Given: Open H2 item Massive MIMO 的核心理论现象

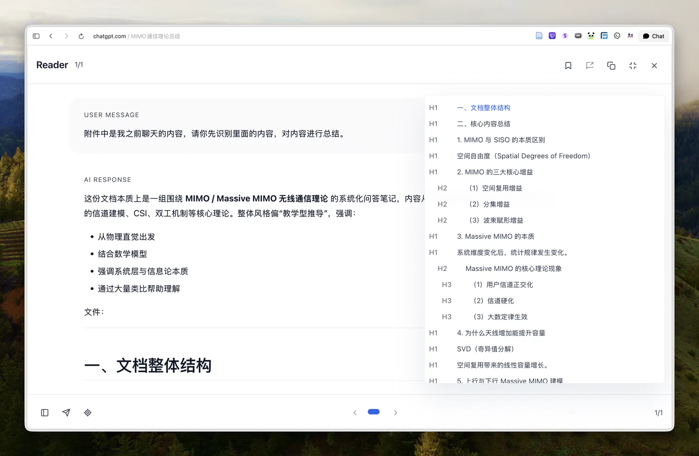Looking at the screenshot, I should 513,269.
